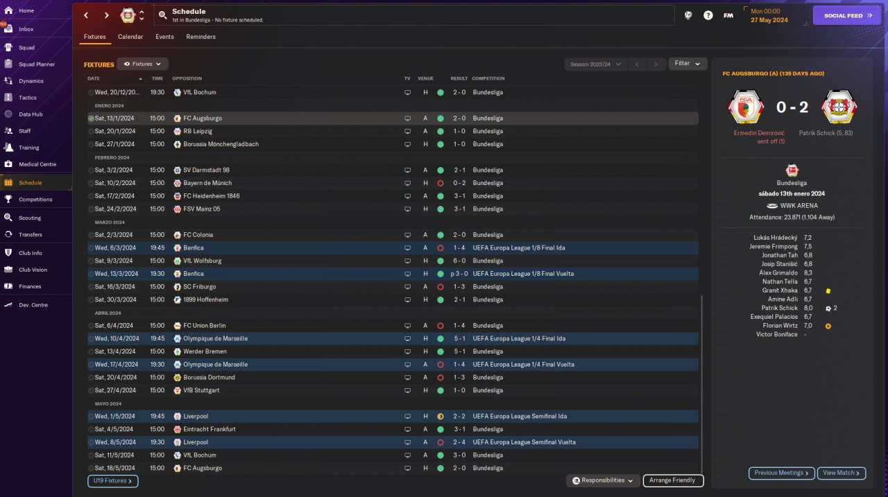Screen dimensions: 888x497
Task: Open the Transfers sidebar icon
Action: click(8, 234)
